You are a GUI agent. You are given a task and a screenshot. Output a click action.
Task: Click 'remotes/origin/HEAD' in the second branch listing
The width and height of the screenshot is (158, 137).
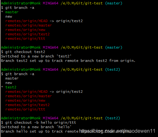(27, 92)
